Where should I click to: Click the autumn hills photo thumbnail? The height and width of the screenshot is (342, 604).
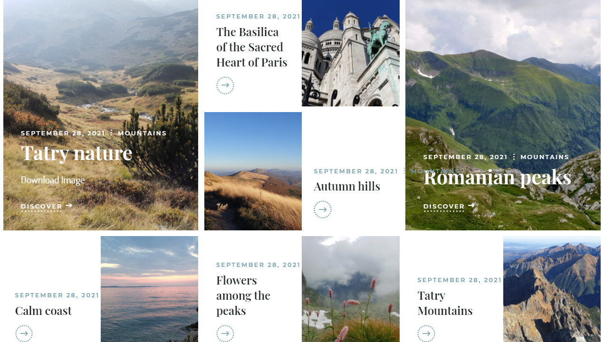point(253,171)
